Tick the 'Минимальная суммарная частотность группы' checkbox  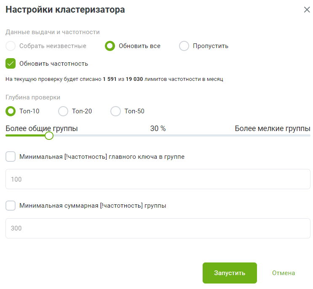(11, 206)
